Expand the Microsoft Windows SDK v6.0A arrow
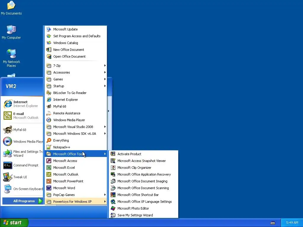The image size is (303, 227). coord(105,134)
